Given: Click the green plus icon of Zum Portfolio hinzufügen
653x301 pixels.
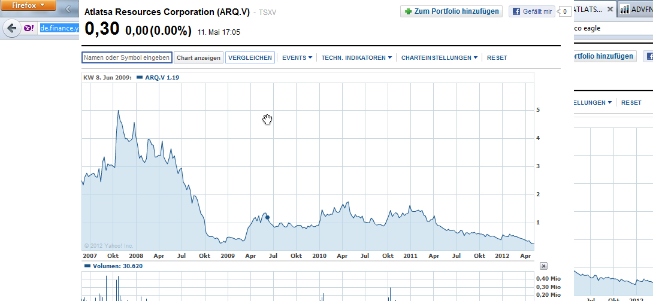Looking at the screenshot, I should (408, 11).
